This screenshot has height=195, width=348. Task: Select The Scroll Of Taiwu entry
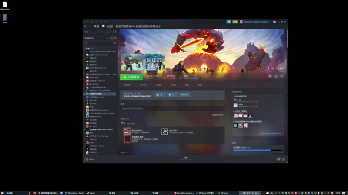tap(100, 130)
